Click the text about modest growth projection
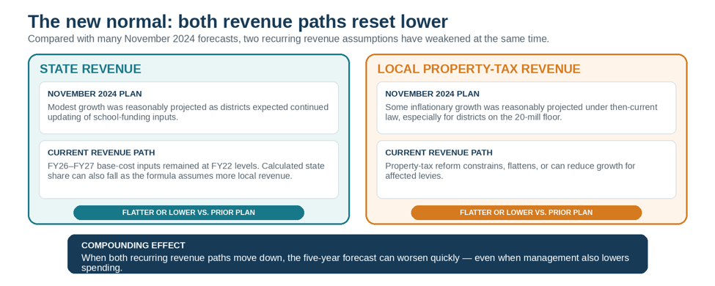The height and width of the screenshot is (286, 715). [188, 111]
